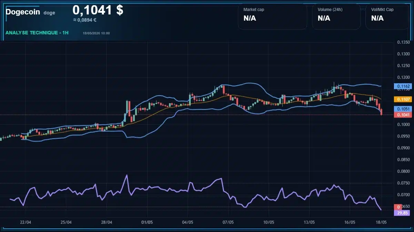
Task: Click the RSI line peak near 29/04
Action: click(x=127, y=175)
